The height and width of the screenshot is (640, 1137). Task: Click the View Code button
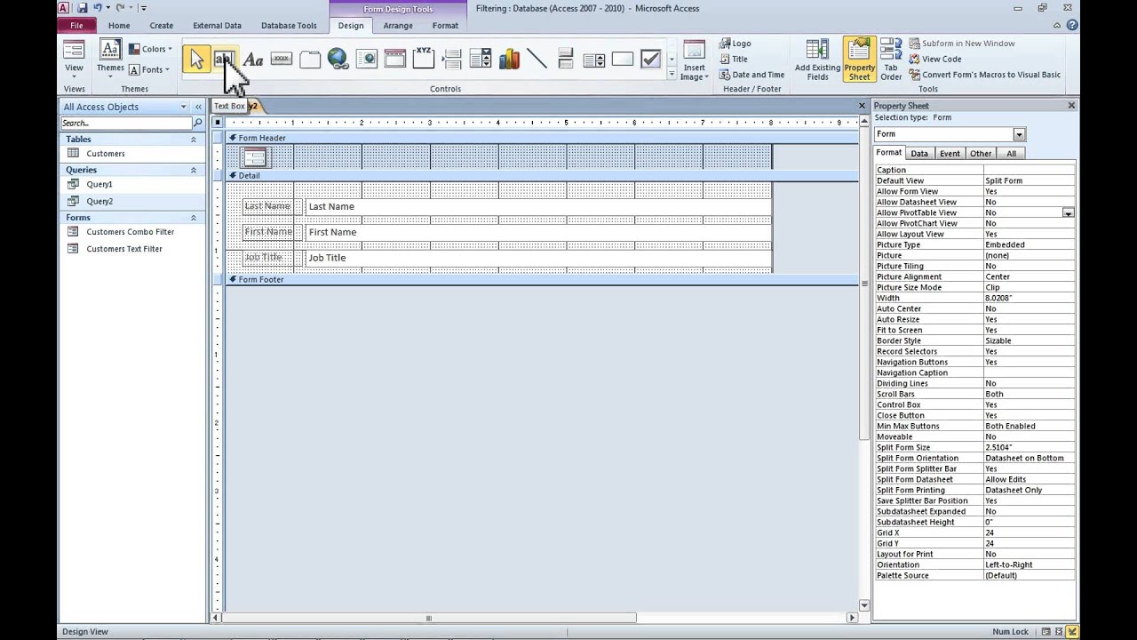tap(935, 59)
